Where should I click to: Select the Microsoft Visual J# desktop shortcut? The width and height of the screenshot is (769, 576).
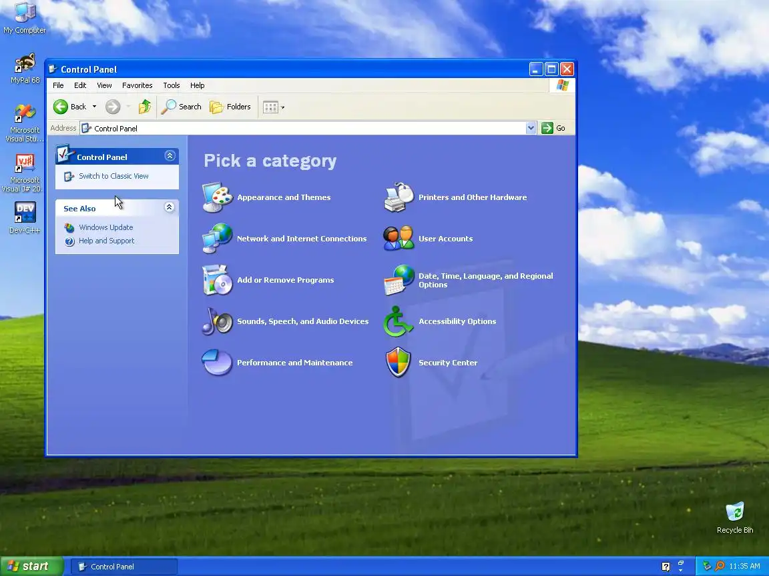(25, 173)
